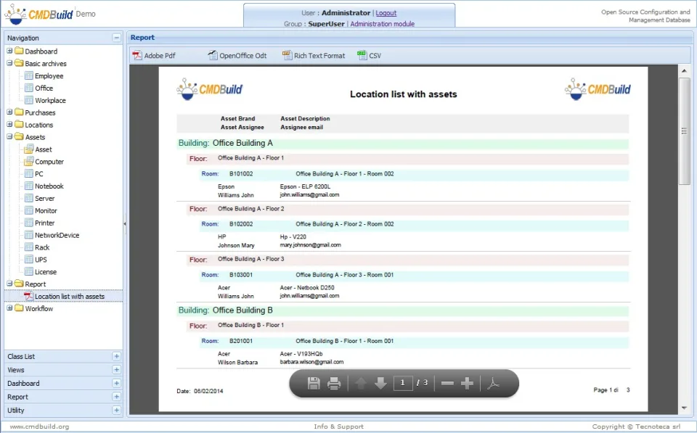This screenshot has width=697, height=433.
Task: Click room code B101002
Action: pyautogui.click(x=241, y=173)
